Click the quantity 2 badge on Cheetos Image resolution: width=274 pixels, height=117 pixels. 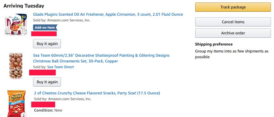[x=24, y=115]
